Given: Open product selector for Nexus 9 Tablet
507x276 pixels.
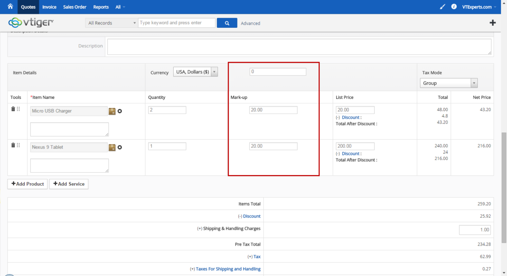Looking at the screenshot, I should pyautogui.click(x=112, y=147).
